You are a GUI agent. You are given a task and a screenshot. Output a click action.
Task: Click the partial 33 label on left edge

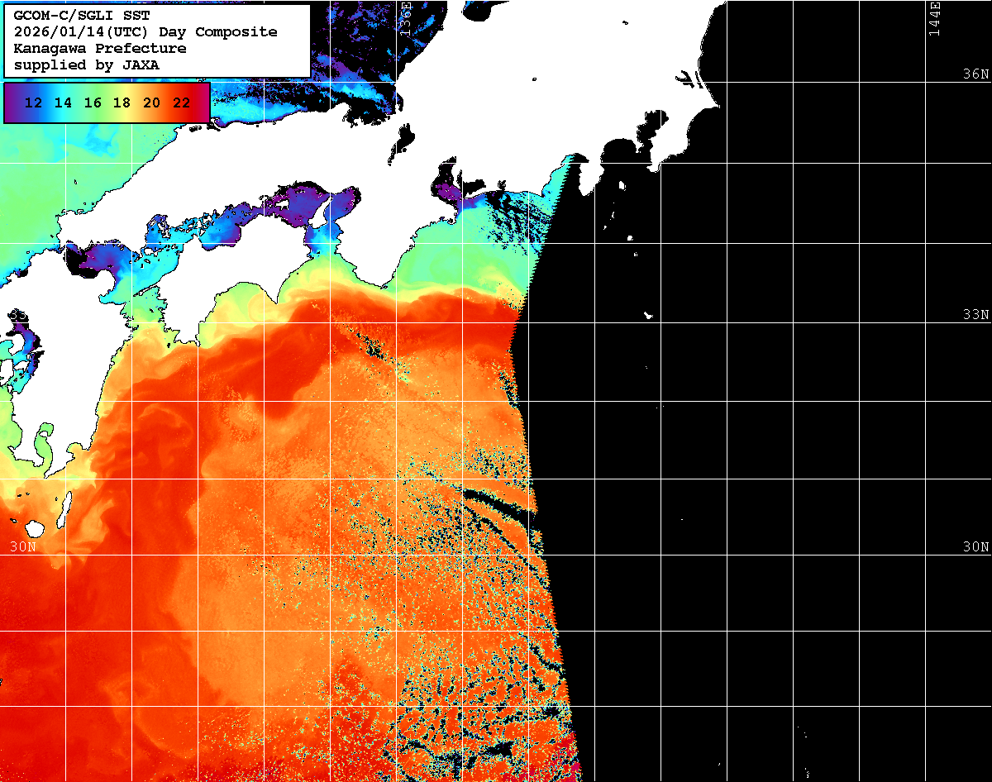pos(17,315)
